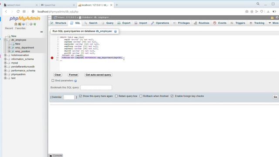The height and width of the screenshot is (157, 279).
Task: Open phpMyAdmin documentation blue help icon
Action: [23, 24]
